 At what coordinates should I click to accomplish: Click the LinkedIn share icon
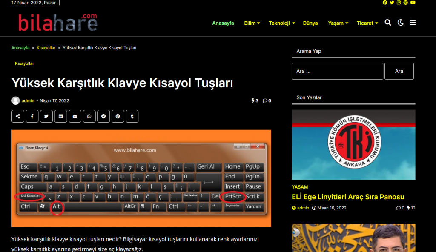click(60, 116)
